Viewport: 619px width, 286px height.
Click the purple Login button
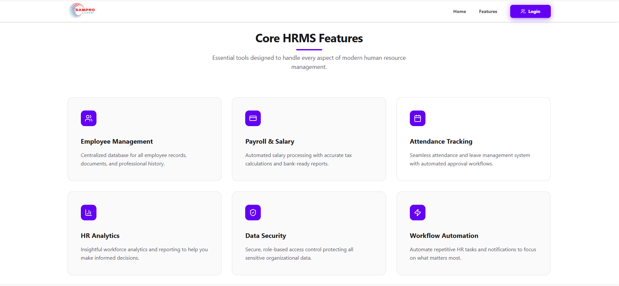point(530,11)
